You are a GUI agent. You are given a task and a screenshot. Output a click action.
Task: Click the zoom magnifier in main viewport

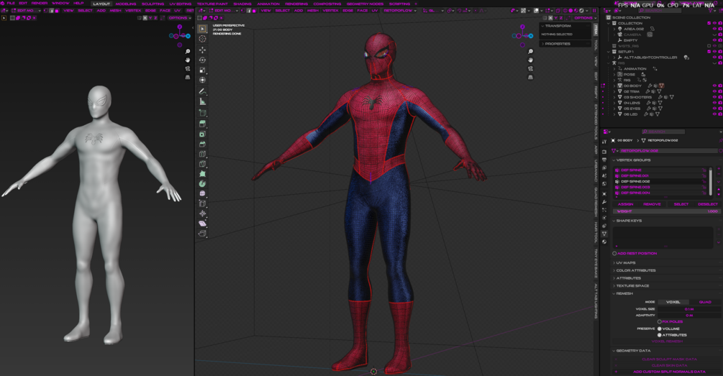530,52
